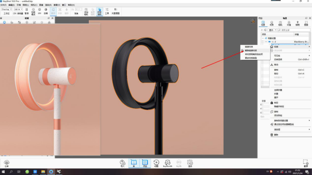Toggle the Project button in bottom toolbar
The image size is (312, 175).
click(x=145, y=163)
